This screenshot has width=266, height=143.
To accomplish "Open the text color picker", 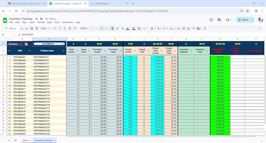I will tap(128, 29).
